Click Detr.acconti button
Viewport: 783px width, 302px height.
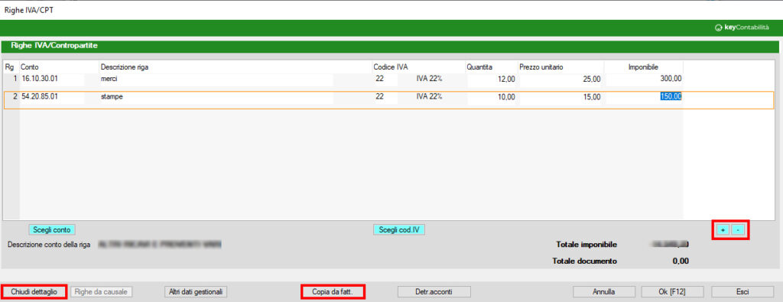(434, 291)
